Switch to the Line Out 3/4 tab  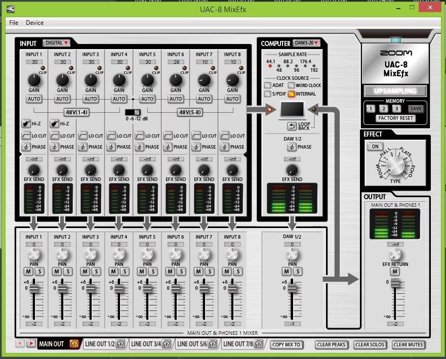146,344
